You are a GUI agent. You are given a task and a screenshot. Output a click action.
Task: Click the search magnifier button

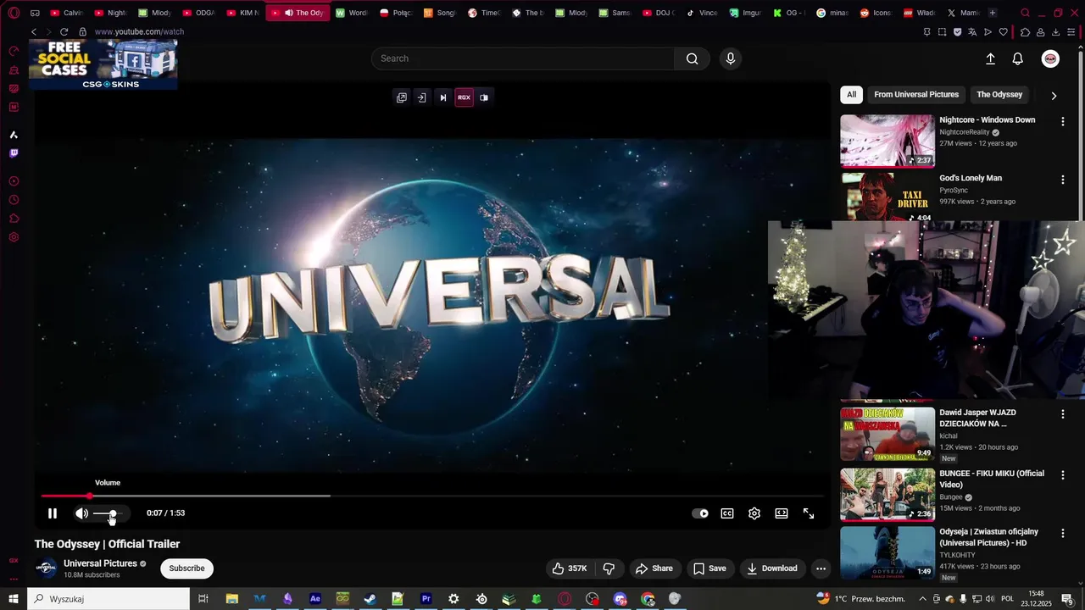(693, 58)
